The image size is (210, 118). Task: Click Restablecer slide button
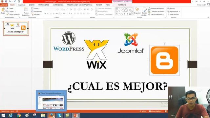pyautogui.click(x=36, y=11)
